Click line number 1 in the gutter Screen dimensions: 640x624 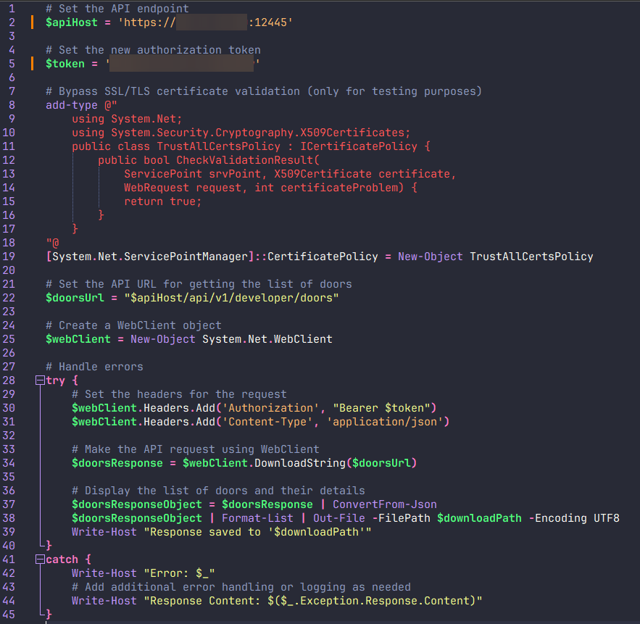click(x=12, y=9)
